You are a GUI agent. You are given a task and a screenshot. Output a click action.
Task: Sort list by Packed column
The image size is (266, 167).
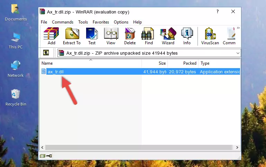click(x=183, y=63)
